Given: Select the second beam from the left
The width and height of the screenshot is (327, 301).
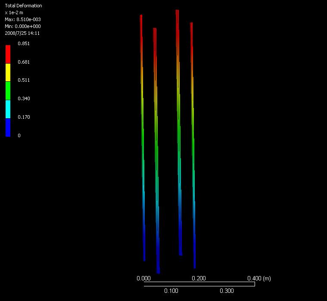Looking at the screenshot, I should coord(156,150).
